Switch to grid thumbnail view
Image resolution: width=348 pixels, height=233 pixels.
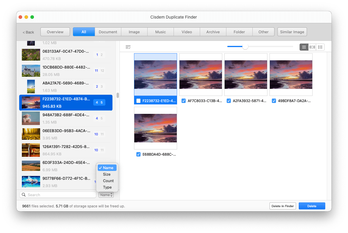click(x=304, y=47)
